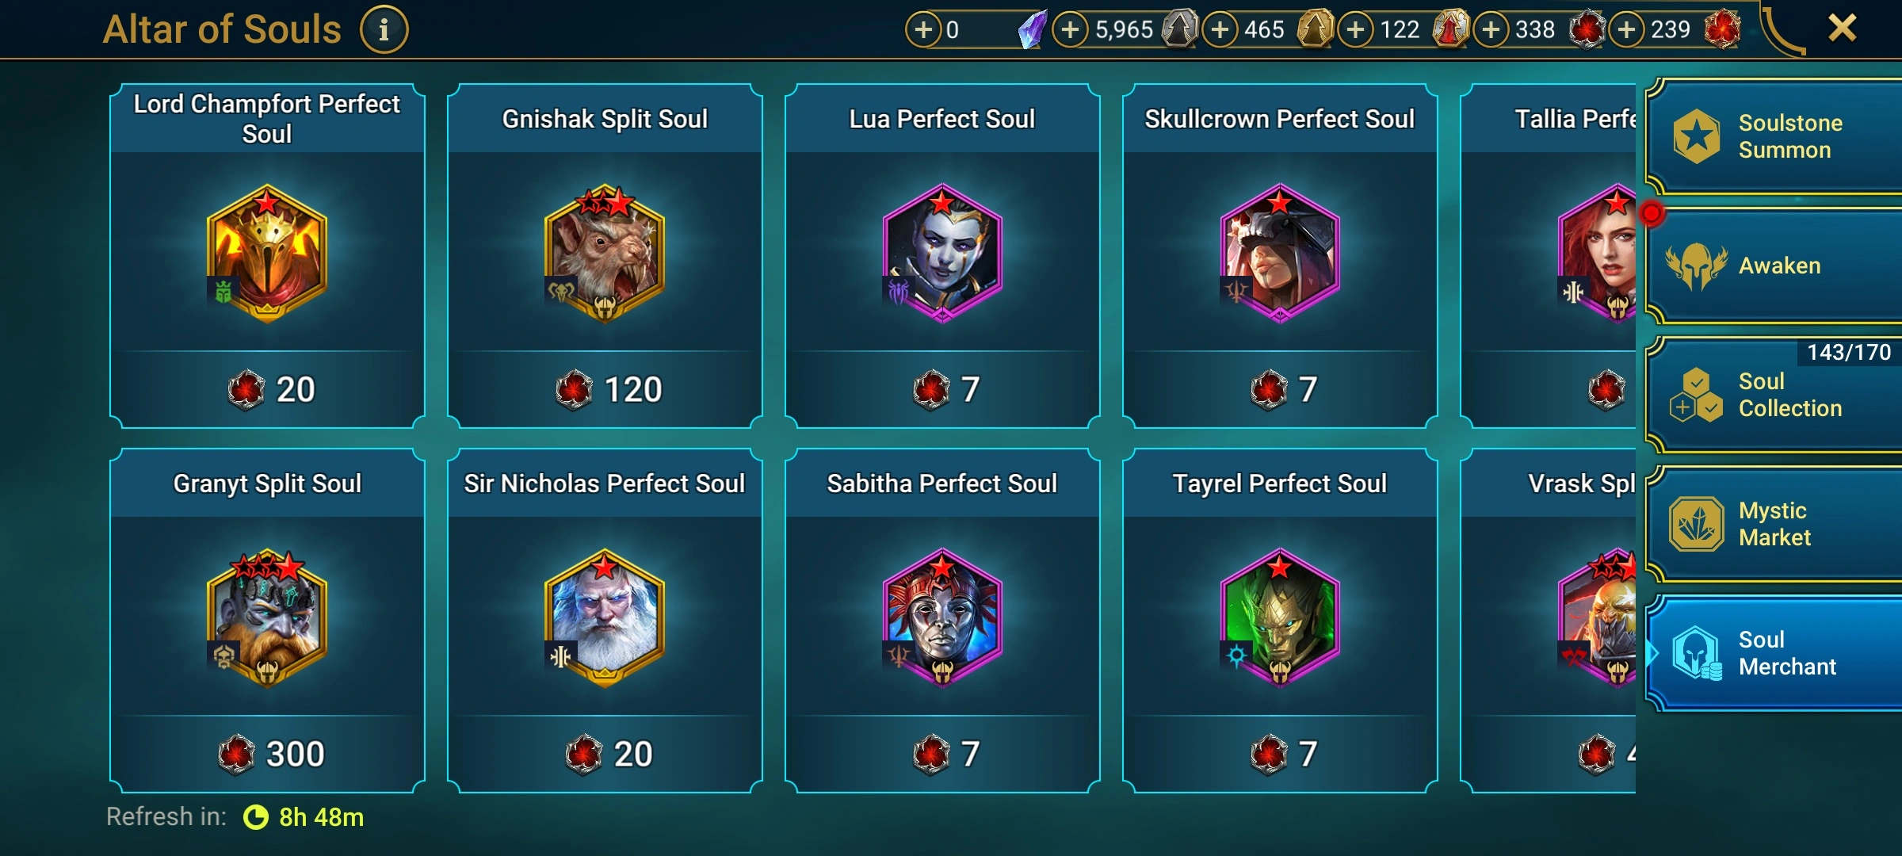Select the Lord Champfort Perfect Soul portrait
Image resolution: width=1902 pixels, height=856 pixels.
click(x=267, y=253)
